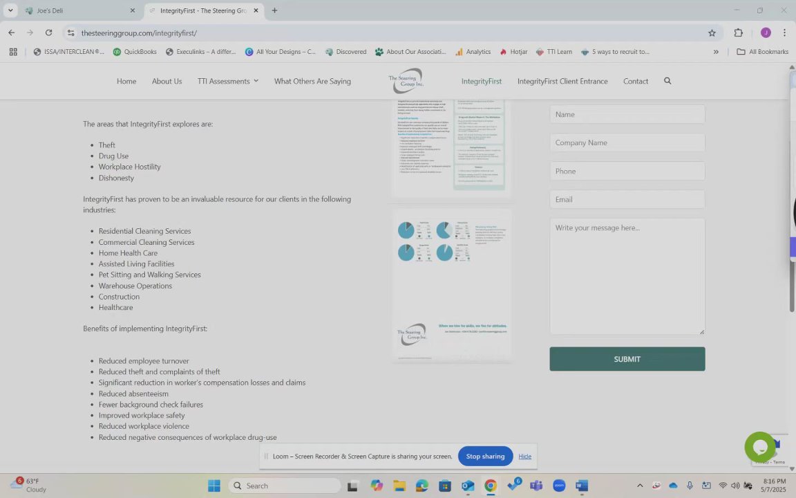796x498 pixels.
Task: Open the weather widget showing 63°F
Action: tap(28, 486)
